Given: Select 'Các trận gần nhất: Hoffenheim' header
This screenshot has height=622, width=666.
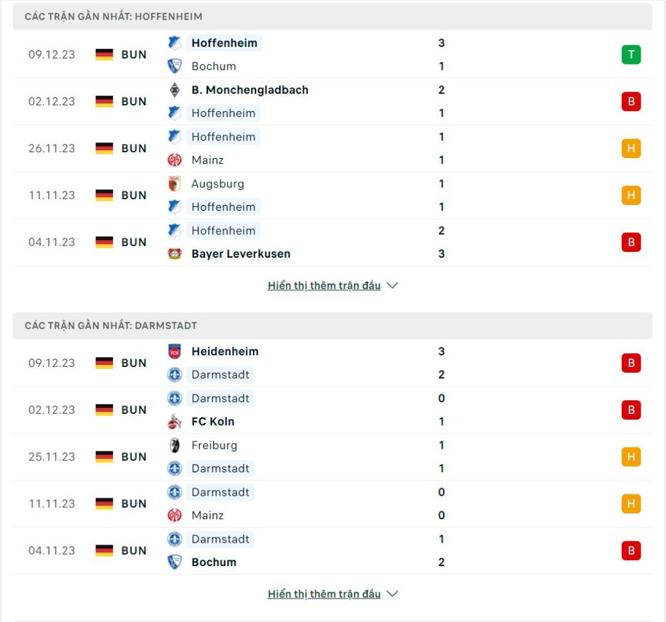Looking at the screenshot, I should (332, 17).
